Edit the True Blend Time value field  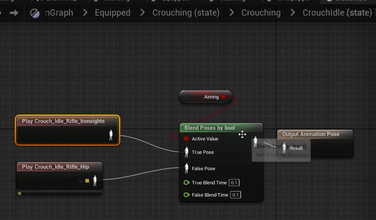point(234,182)
